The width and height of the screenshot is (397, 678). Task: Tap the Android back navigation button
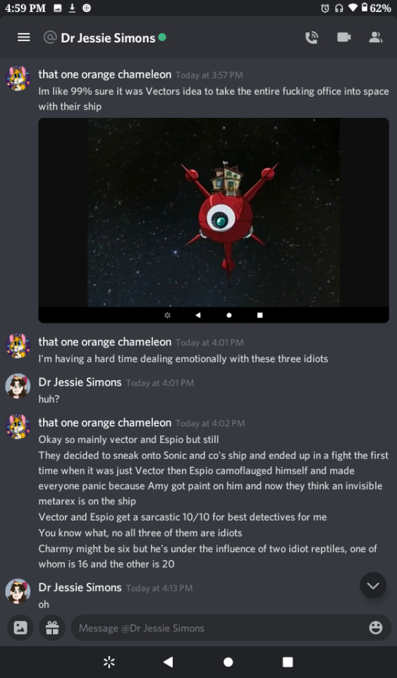[x=169, y=662]
